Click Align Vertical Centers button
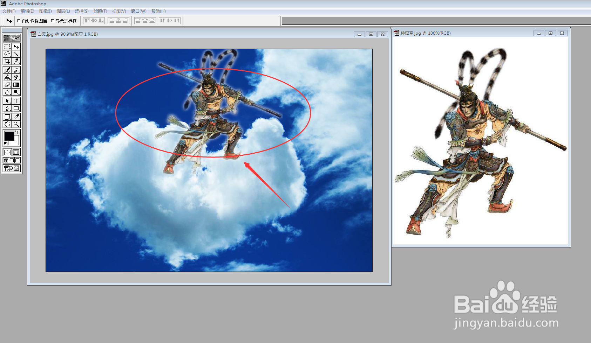Image resolution: width=591 pixels, height=343 pixels. tap(94, 21)
